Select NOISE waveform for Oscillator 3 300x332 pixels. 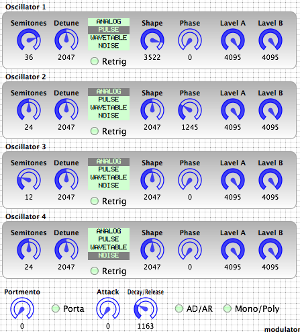pyautogui.click(x=109, y=185)
